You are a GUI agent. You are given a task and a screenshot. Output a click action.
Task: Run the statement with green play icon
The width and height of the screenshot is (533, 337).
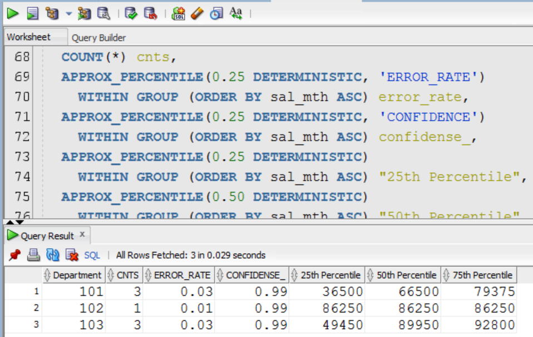point(13,13)
